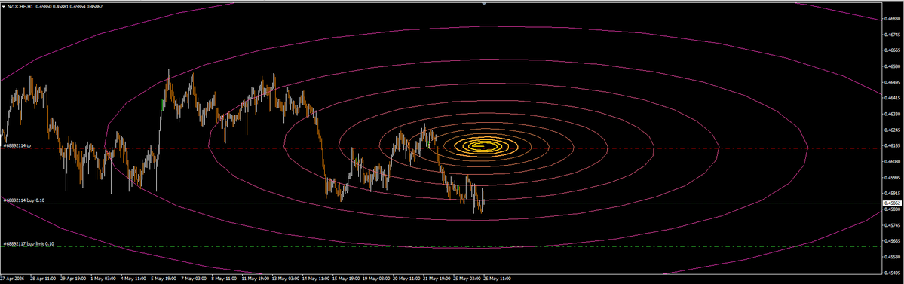Click the 0.45915 price scale label
Viewport: 904px width, 284px height.
click(x=893, y=194)
